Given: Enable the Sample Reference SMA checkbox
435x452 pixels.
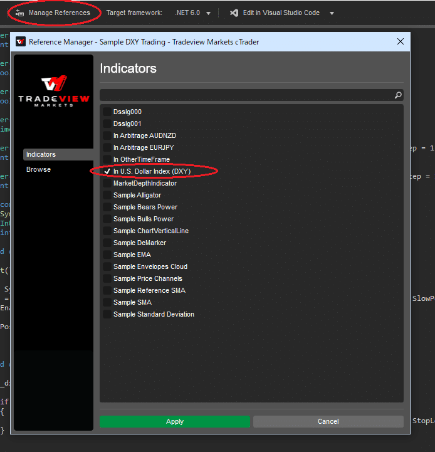Looking at the screenshot, I should click(107, 290).
